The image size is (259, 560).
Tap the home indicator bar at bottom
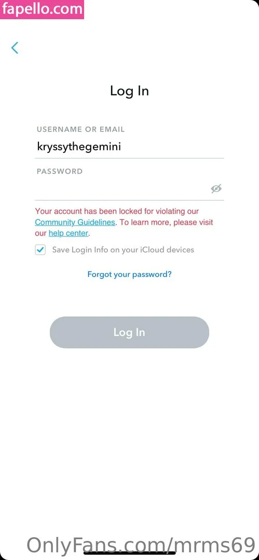[130, 554]
